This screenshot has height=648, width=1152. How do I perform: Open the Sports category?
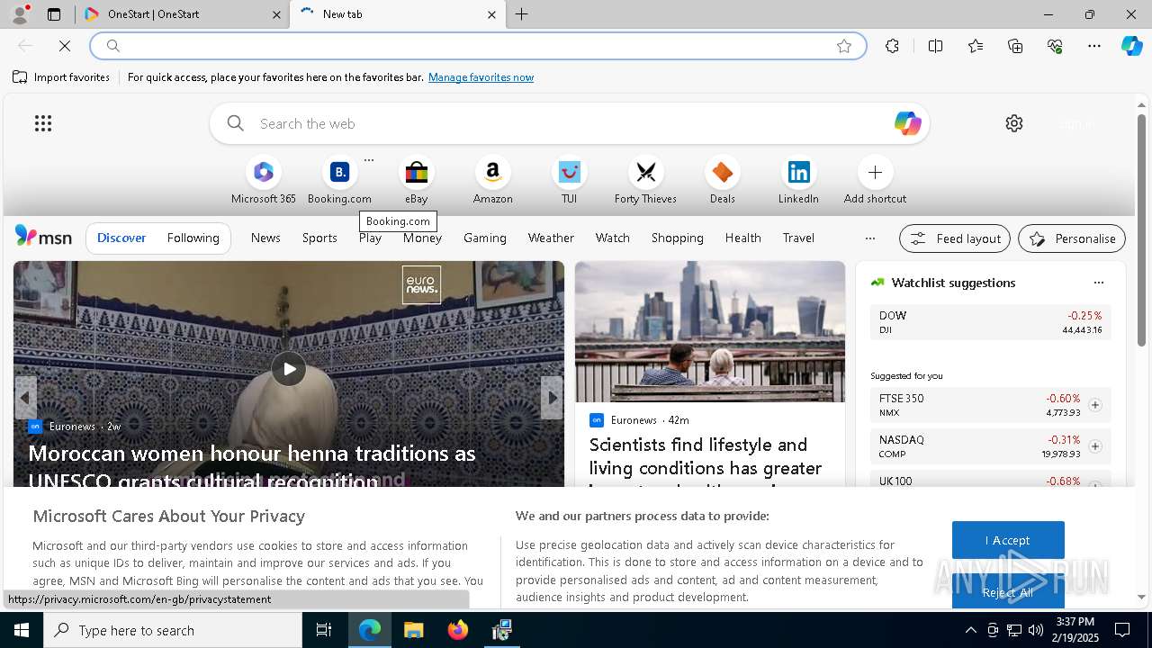[319, 238]
